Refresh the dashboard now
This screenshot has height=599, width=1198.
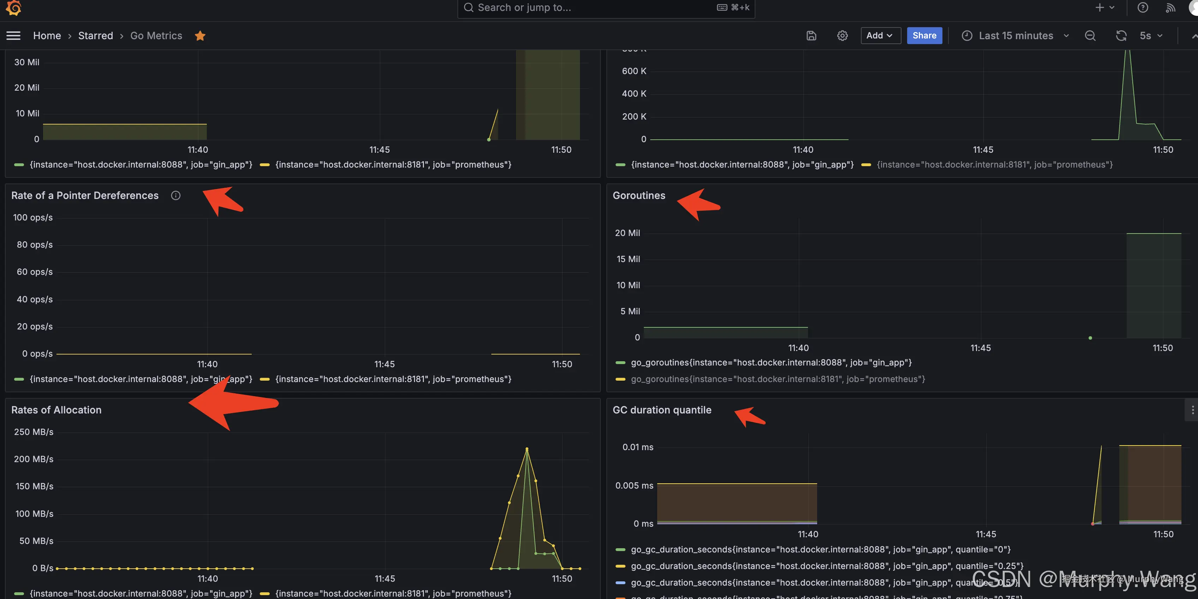tap(1121, 36)
